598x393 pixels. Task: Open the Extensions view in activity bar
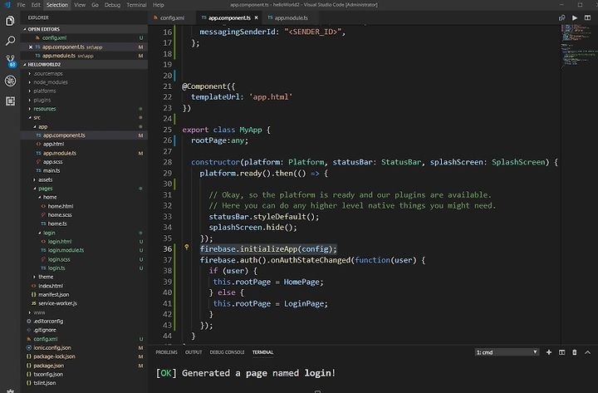[x=10, y=101]
